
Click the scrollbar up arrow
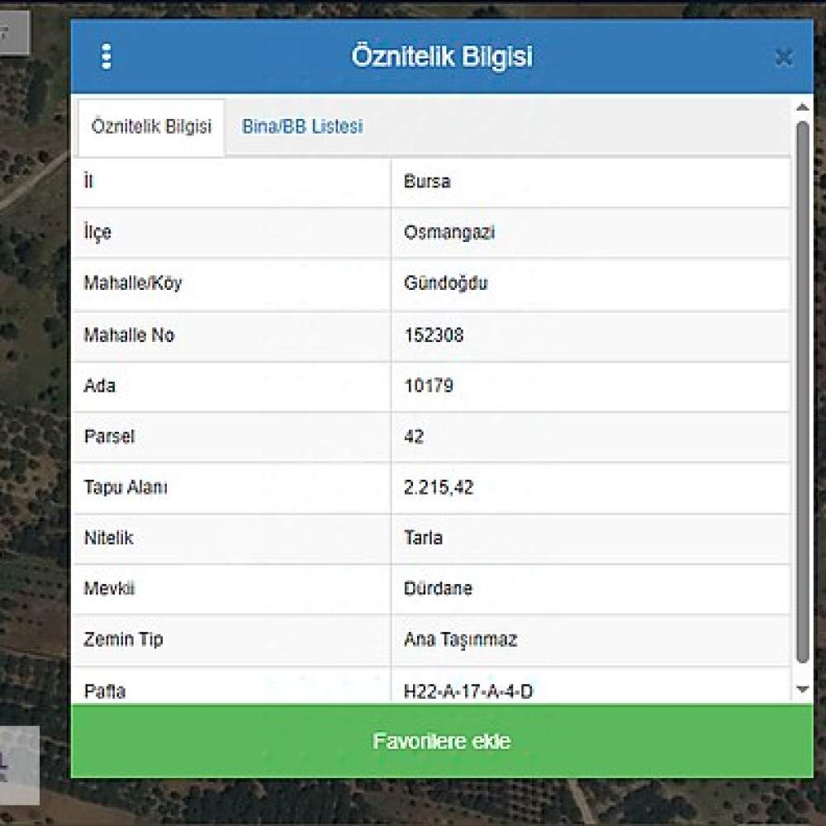click(x=802, y=107)
